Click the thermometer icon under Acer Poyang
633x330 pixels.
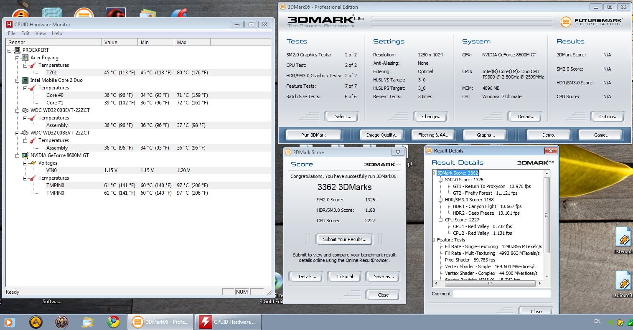point(33,65)
